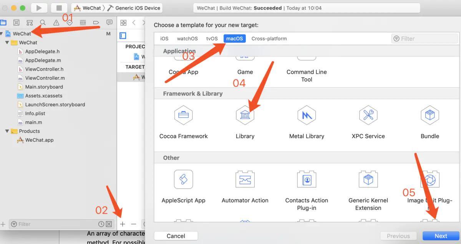Screen dimensions: 461x244
Task: Show only source-controlled files filter icon
Action: click(109, 224)
